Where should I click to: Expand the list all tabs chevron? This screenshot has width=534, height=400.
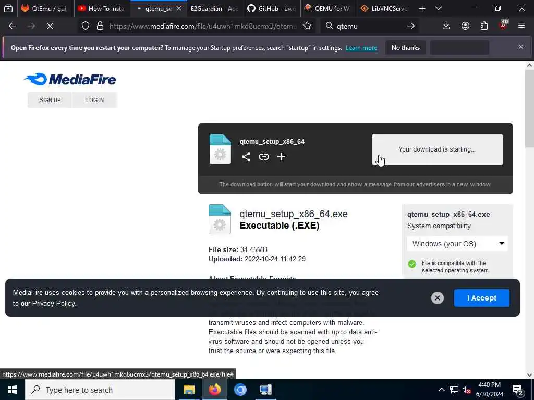tap(439, 8)
